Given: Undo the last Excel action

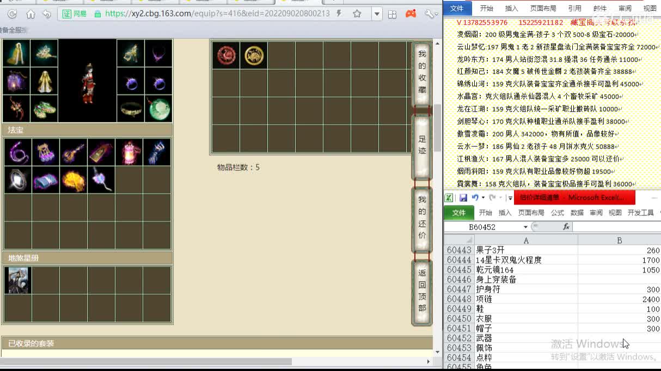Looking at the screenshot, I should (475, 197).
